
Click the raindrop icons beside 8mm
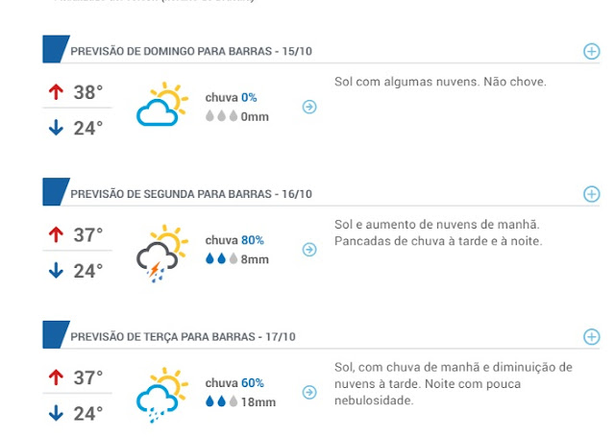click(222, 258)
